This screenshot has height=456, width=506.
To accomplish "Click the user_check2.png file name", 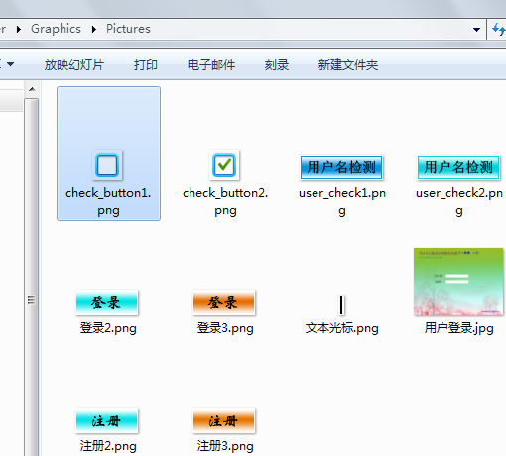I will point(459,202).
